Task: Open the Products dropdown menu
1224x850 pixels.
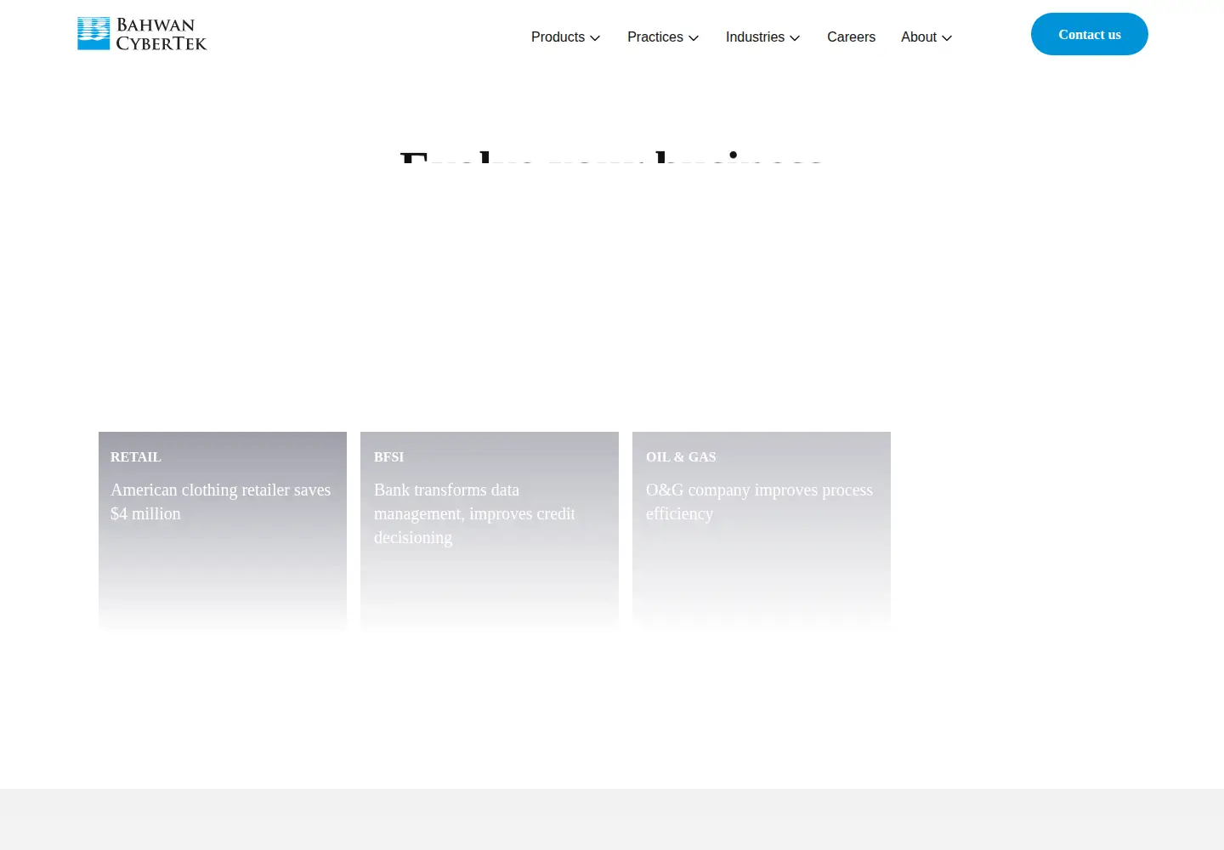Action: (565, 37)
